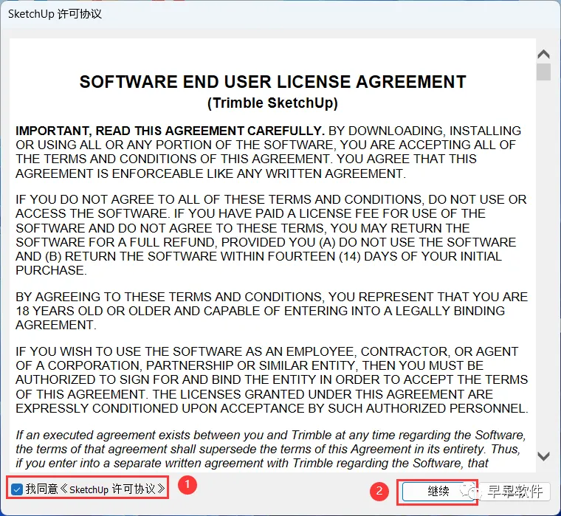Click the SketchUp 许可协议 window title
Image resolution: width=561 pixels, height=516 pixels.
(x=55, y=14)
